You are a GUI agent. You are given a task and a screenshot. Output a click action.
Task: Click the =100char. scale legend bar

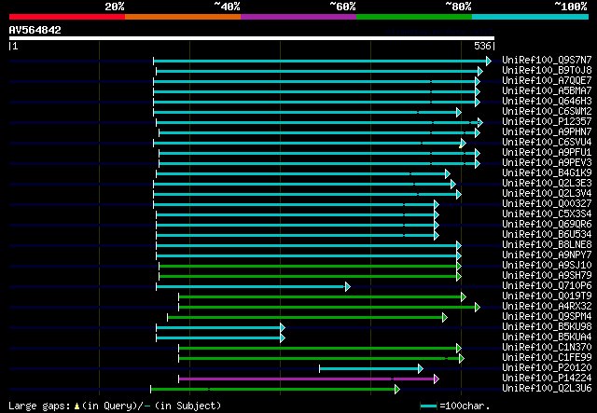(x=428, y=406)
